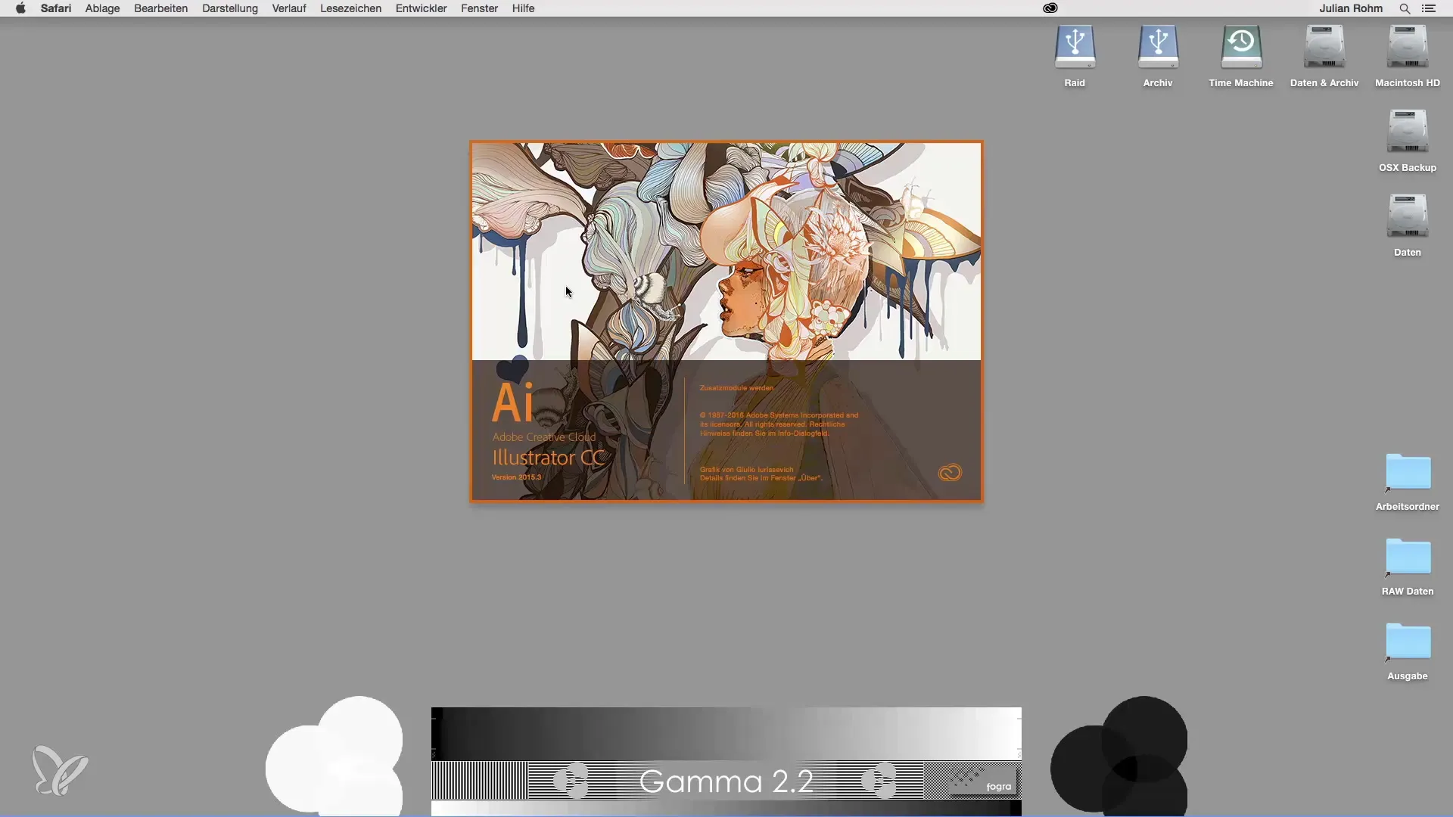This screenshot has width=1453, height=817.
Task: Select the RAW Daten folder alias
Action: click(x=1408, y=558)
